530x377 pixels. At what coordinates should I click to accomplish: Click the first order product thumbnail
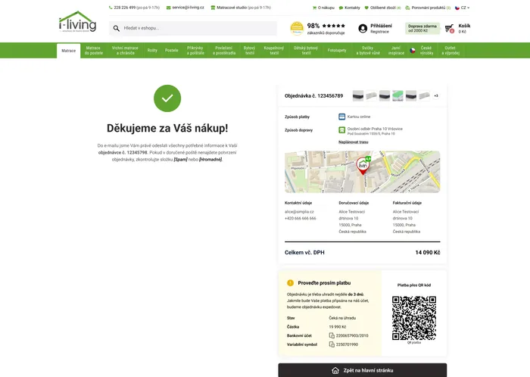[x=358, y=96]
